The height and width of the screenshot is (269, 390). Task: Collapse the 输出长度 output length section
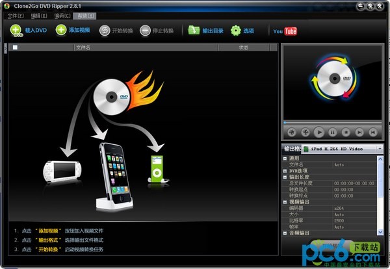[x=285, y=177]
